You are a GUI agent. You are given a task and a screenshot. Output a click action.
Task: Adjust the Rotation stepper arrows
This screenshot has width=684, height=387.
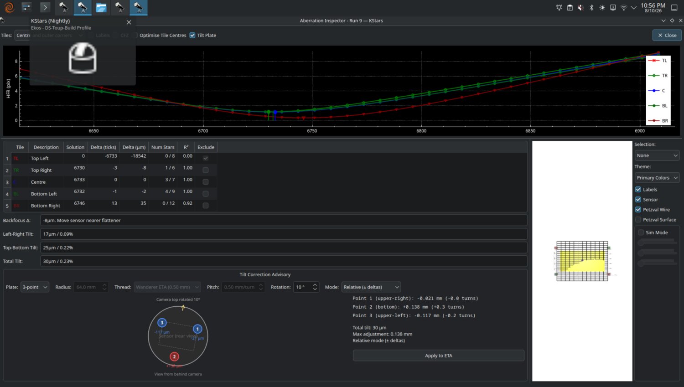(x=315, y=287)
